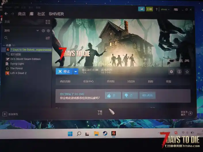
Task: Click the green inbox envelope icon
Action: pos(149,9)
